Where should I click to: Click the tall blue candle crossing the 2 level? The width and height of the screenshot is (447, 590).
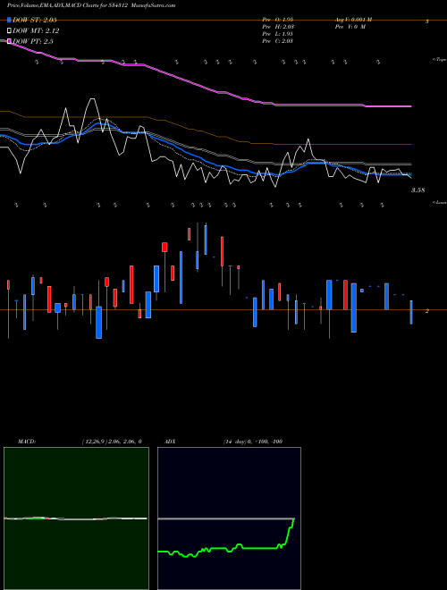click(354, 308)
